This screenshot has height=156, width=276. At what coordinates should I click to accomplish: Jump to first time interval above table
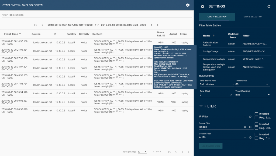(x=36, y=25)
